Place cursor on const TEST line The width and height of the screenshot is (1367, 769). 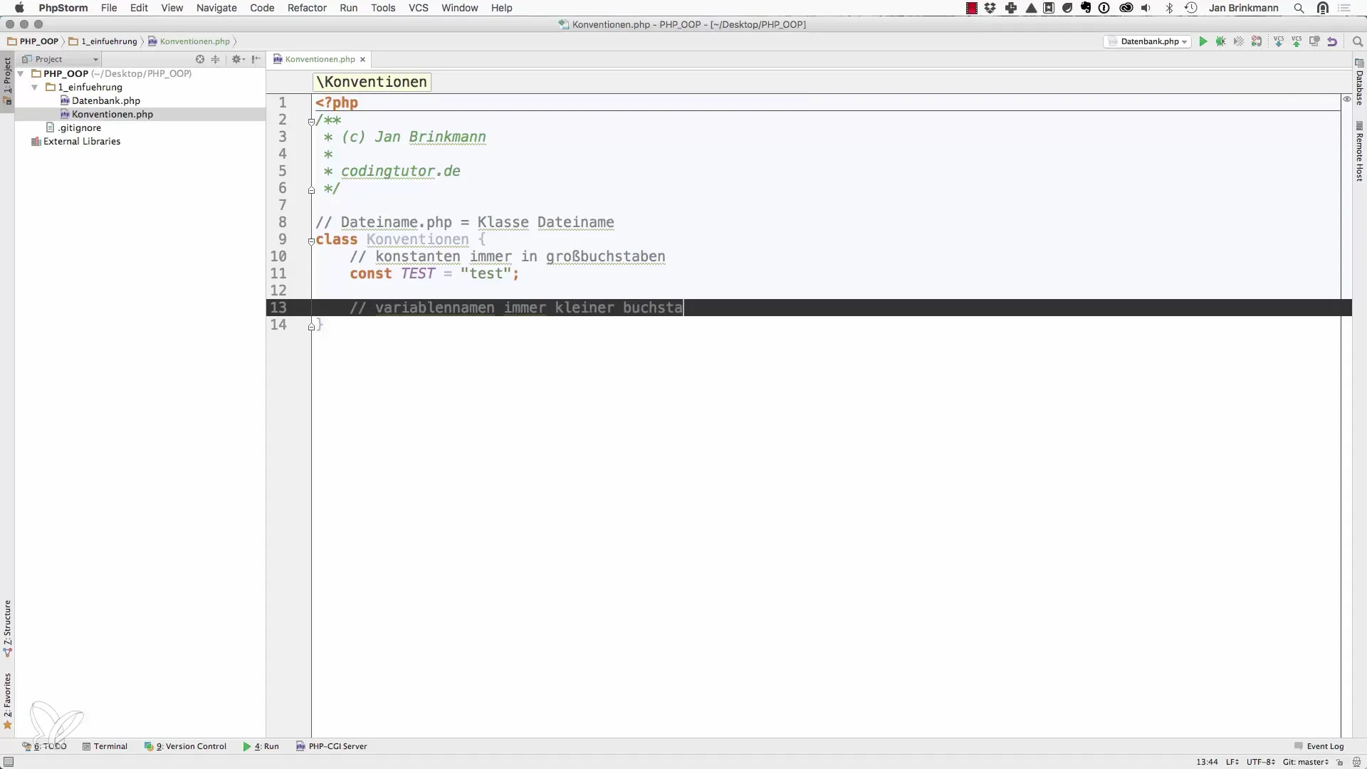[x=434, y=273]
